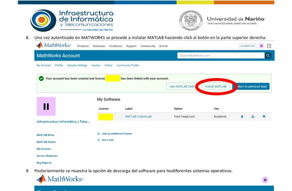Open the Academia menu
The width and height of the screenshot is (292, 191).
pos(115,46)
